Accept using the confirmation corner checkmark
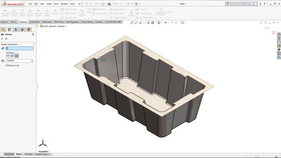 [x=267, y=28]
